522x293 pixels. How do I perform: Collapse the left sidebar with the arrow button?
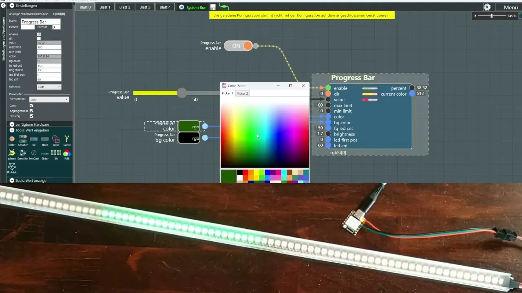pos(3,6)
